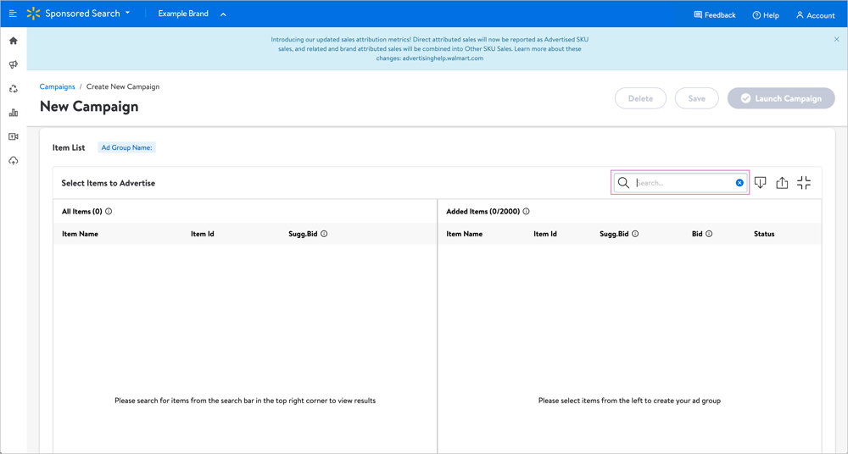Go to Home in the sidebar

tap(14, 41)
